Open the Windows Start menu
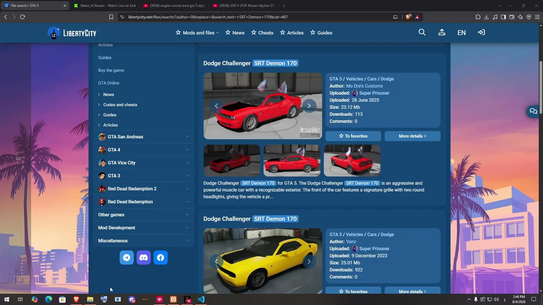543x305 pixels. click(7, 299)
